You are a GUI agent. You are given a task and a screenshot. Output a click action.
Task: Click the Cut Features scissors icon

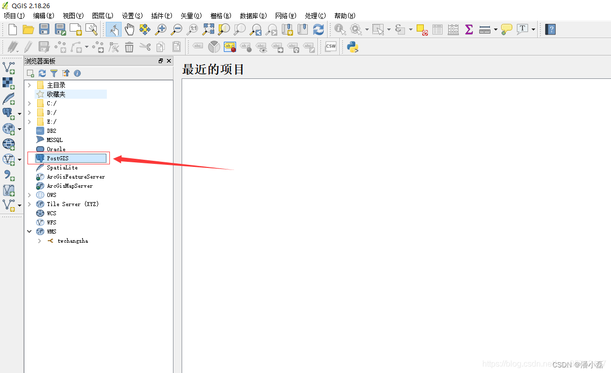point(145,47)
